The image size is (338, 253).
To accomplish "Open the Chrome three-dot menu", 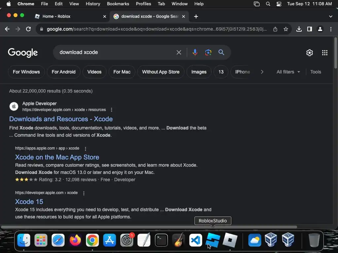I will pos(331,29).
